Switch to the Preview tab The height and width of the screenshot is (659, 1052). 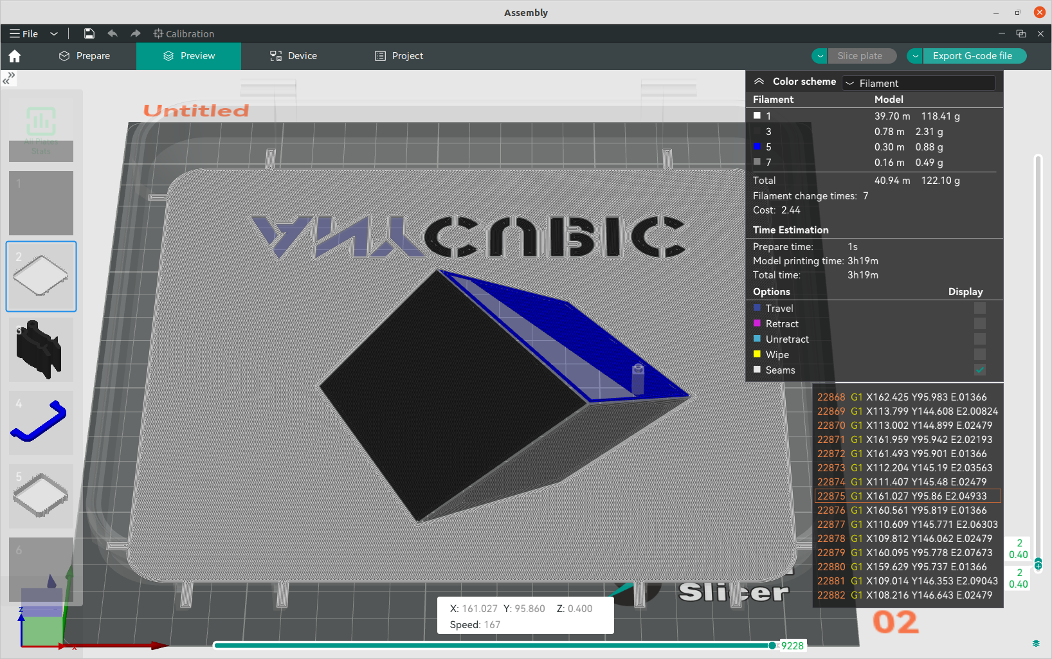pyautogui.click(x=189, y=56)
